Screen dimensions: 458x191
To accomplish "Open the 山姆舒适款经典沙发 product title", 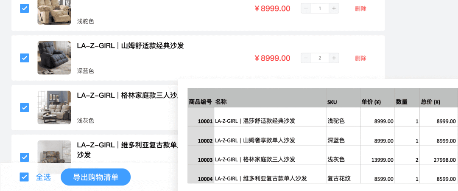I will point(130,46).
